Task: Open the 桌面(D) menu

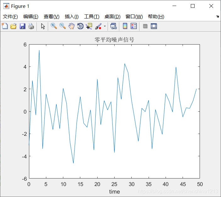Action: [112, 17]
